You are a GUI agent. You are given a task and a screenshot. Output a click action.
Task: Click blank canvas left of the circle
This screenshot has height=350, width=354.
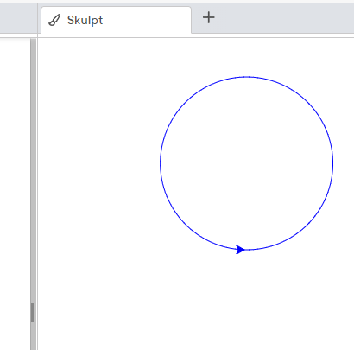pyautogui.click(x=98, y=163)
